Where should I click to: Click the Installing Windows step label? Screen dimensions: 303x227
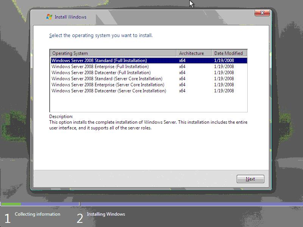tap(106, 214)
